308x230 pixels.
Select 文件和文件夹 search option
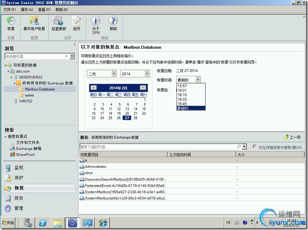coord(25,143)
